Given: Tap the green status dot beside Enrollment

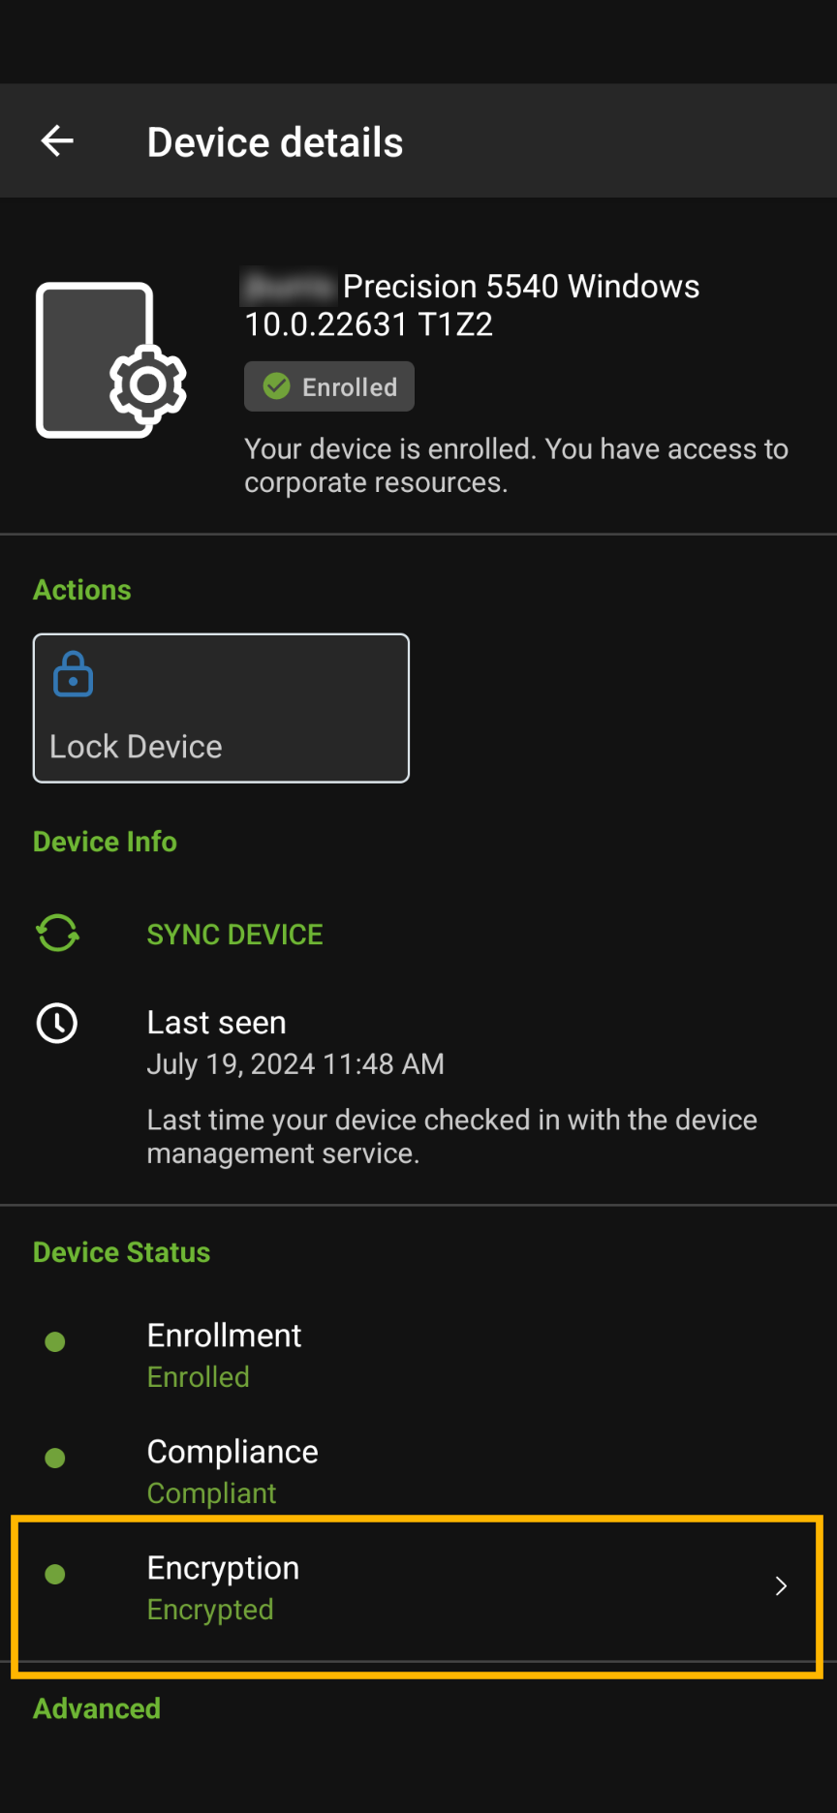Looking at the screenshot, I should pyautogui.click(x=55, y=1341).
